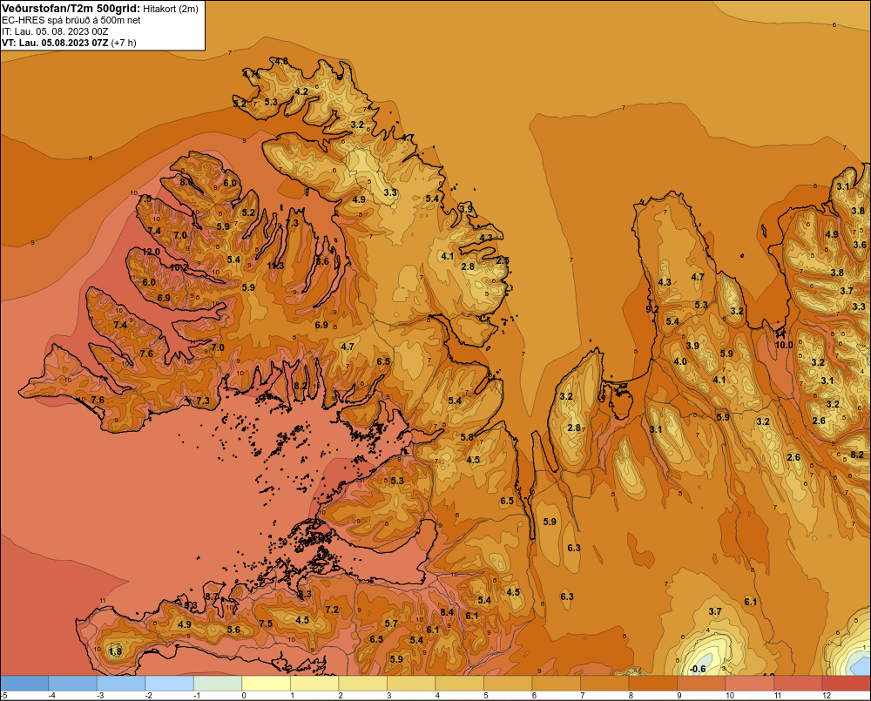
Task: Click the temperature value '12.0' on the map
Action: tap(151, 252)
